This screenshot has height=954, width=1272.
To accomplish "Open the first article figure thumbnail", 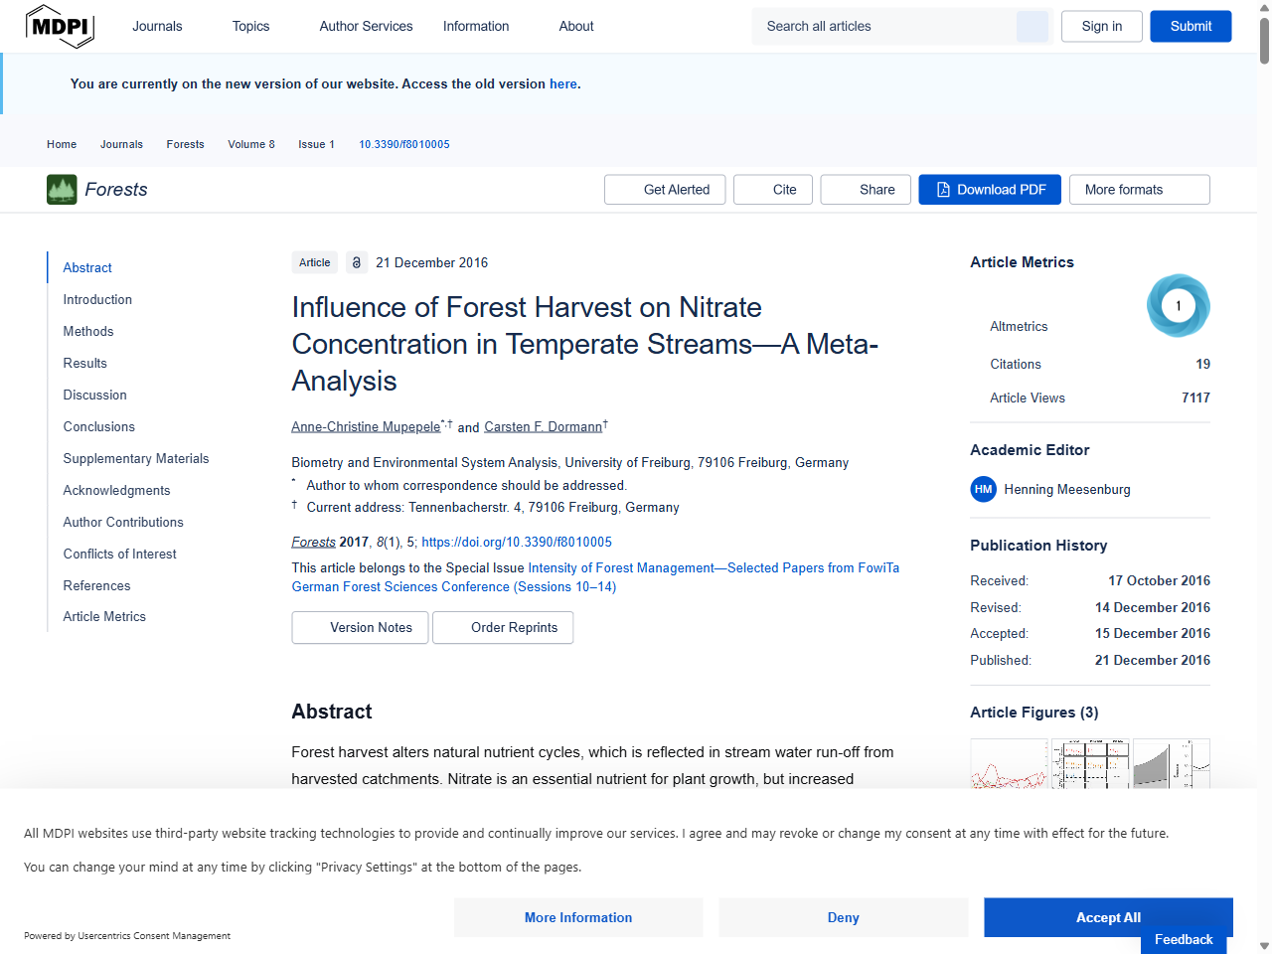I will (1009, 763).
